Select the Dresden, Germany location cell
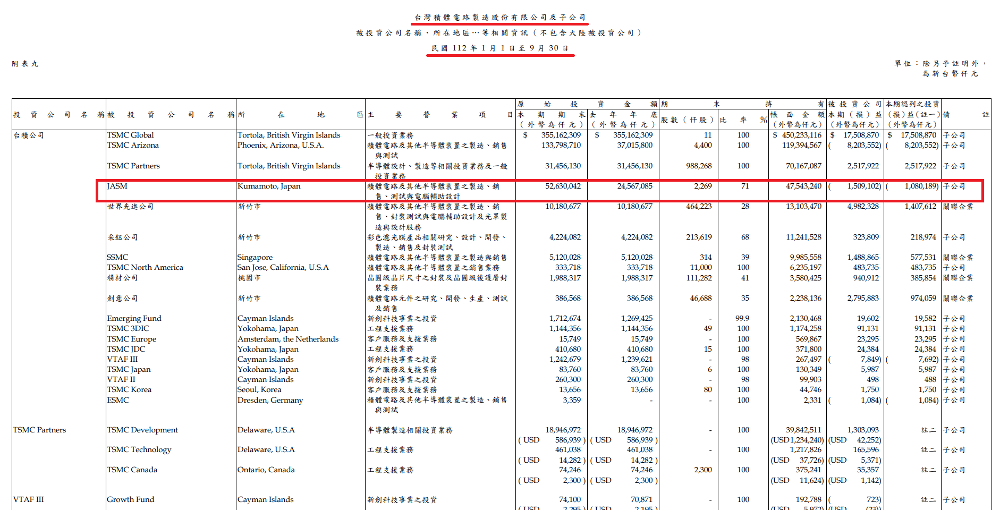Screen dimensions: 1000x510 270,400
